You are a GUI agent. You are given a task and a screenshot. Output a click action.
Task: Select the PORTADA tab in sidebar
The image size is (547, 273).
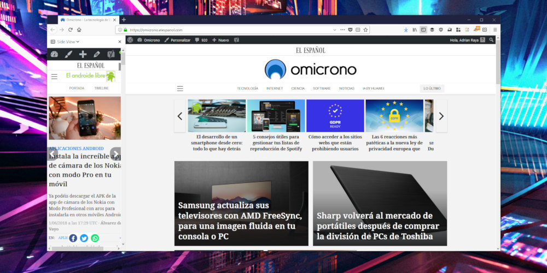tap(77, 88)
